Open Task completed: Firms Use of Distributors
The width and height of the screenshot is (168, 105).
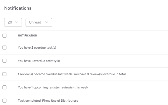click(x=48, y=101)
